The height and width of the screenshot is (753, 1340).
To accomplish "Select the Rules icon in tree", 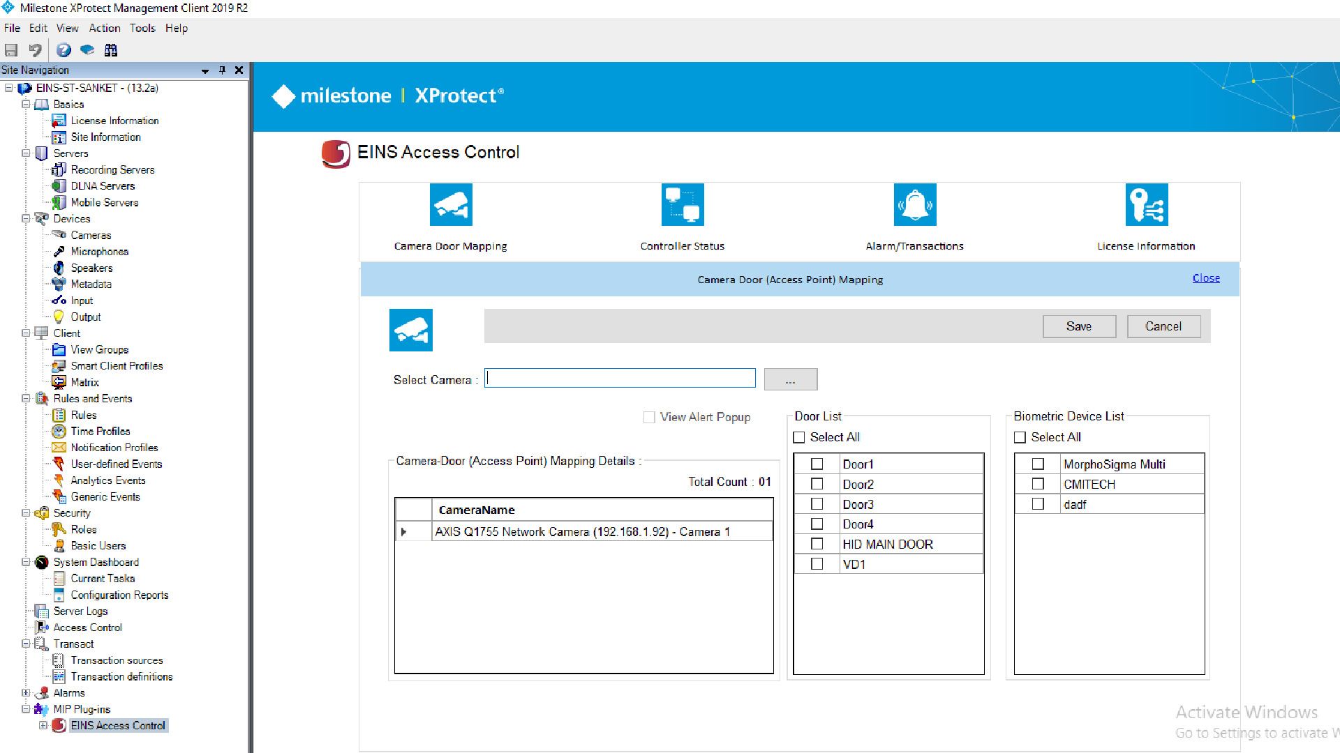I will pyautogui.click(x=59, y=415).
